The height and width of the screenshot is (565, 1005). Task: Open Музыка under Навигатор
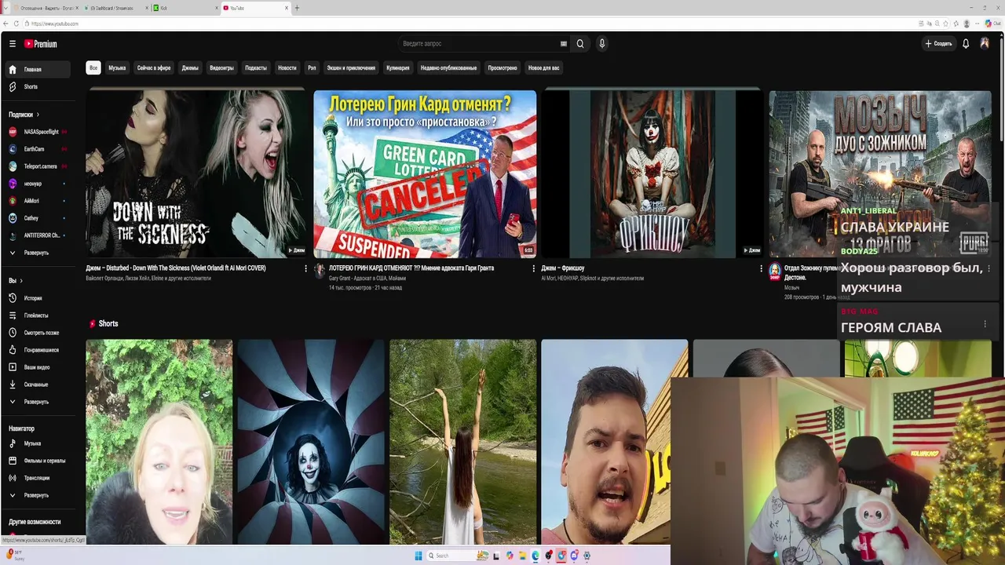(37, 443)
